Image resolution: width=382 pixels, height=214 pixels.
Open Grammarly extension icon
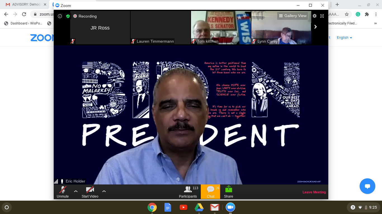(x=358, y=14)
